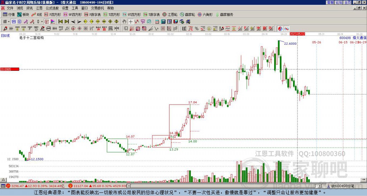This screenshot has height=196, width=367.
Task: Open the 六角形 hexagon tool
Action: point(205,14)
